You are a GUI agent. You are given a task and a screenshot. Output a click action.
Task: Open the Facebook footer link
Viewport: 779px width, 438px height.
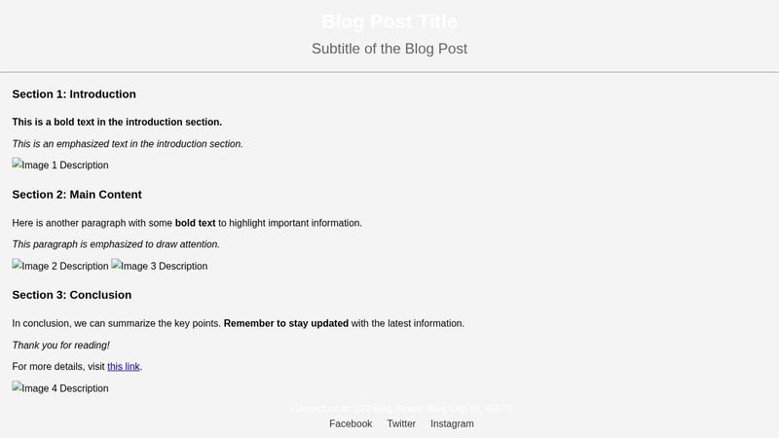click(351, 423)
